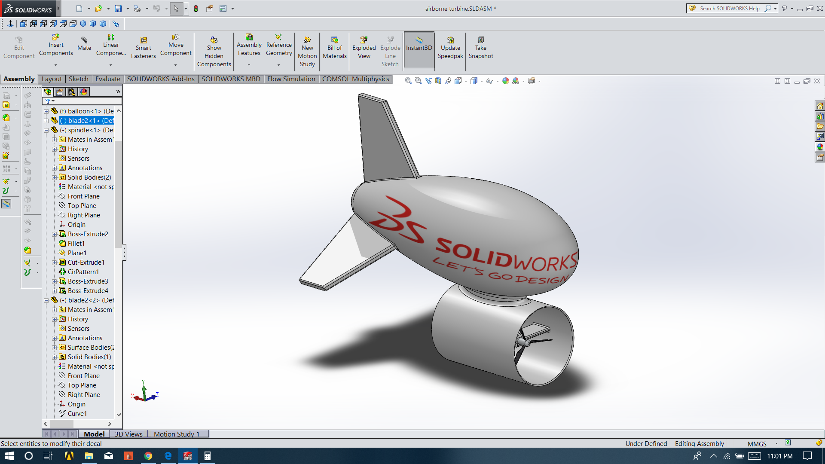The height and width of the screenshot is (464, 825).
Task: Open Linear Component Pattern dropdown arrow
Action: (x=110, y=65)
